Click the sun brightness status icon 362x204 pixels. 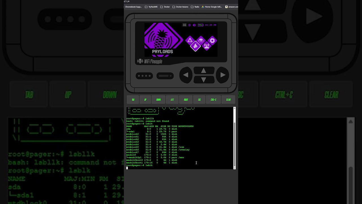pyautogui.click(x=189, y=25)
